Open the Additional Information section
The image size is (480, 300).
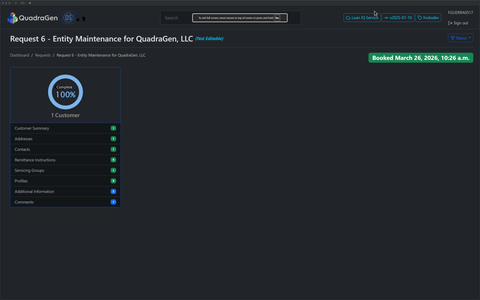[x=66, y=191]
